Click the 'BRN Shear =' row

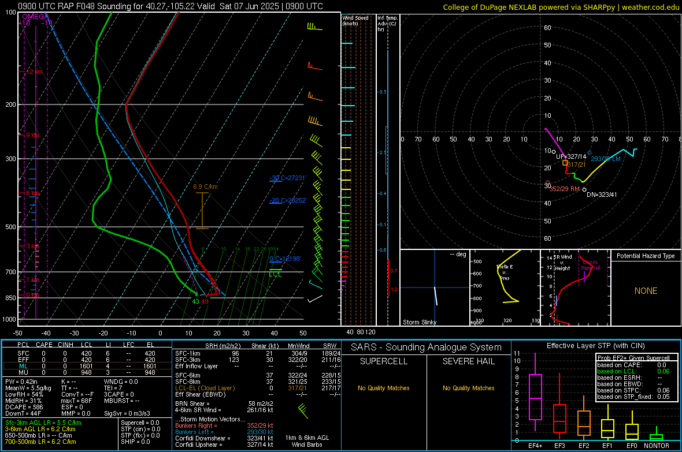click(x=224, y=404)
